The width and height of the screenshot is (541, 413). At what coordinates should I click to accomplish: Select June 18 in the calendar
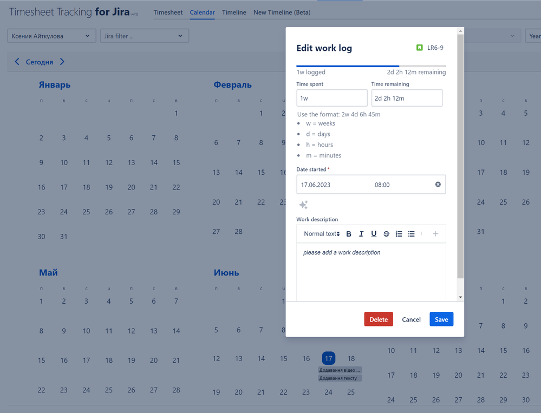point(351,358)
